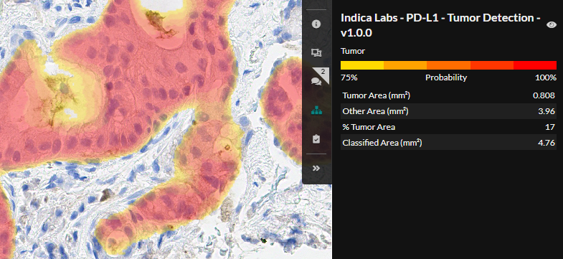Select the Tumor Area (mm²) row

click(x=448, y=96)
